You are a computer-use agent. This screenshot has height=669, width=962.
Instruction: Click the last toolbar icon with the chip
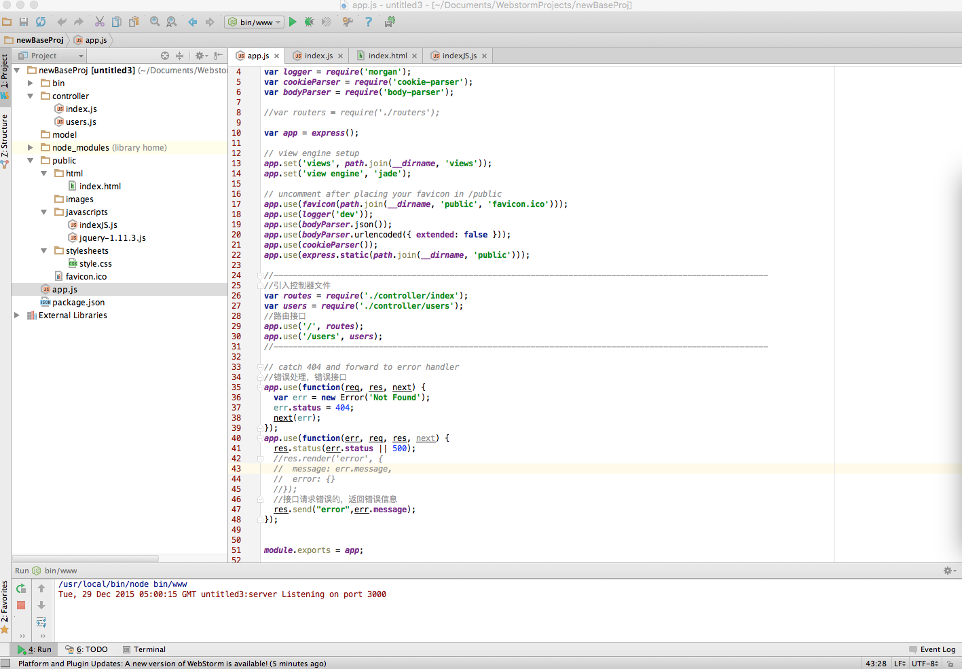[x=390, y=22]
